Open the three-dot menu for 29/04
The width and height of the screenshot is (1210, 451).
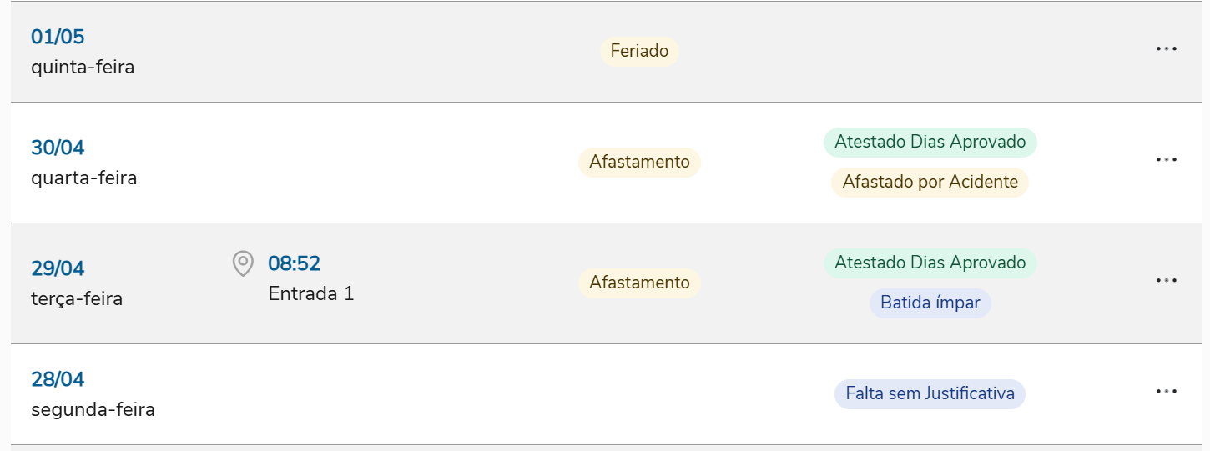click(1166, 281)
